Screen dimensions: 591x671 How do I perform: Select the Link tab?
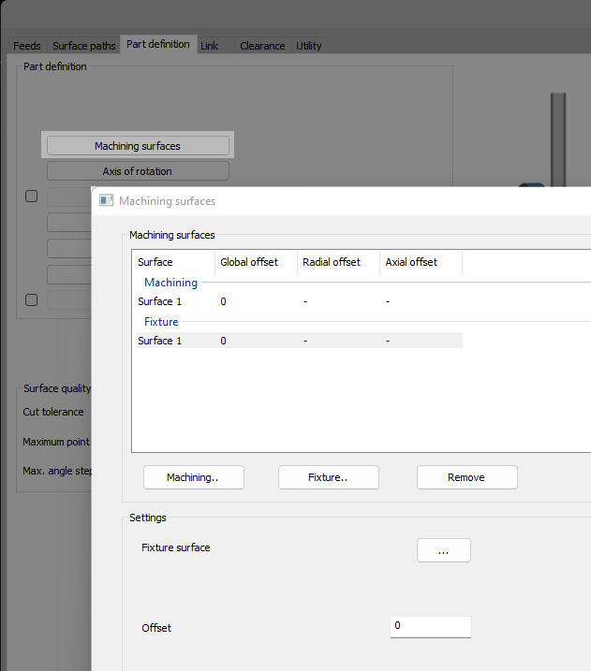pyautogui.click(x=209, y=46)
